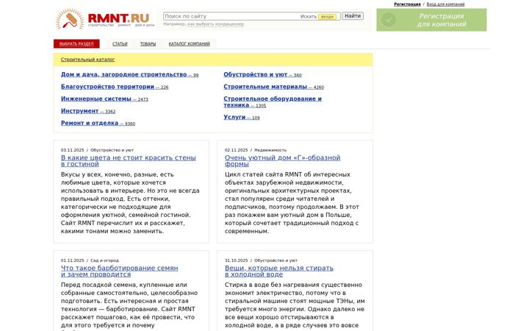
Task: Open the Регистрация link at top
Action: [x=407, y=4]
